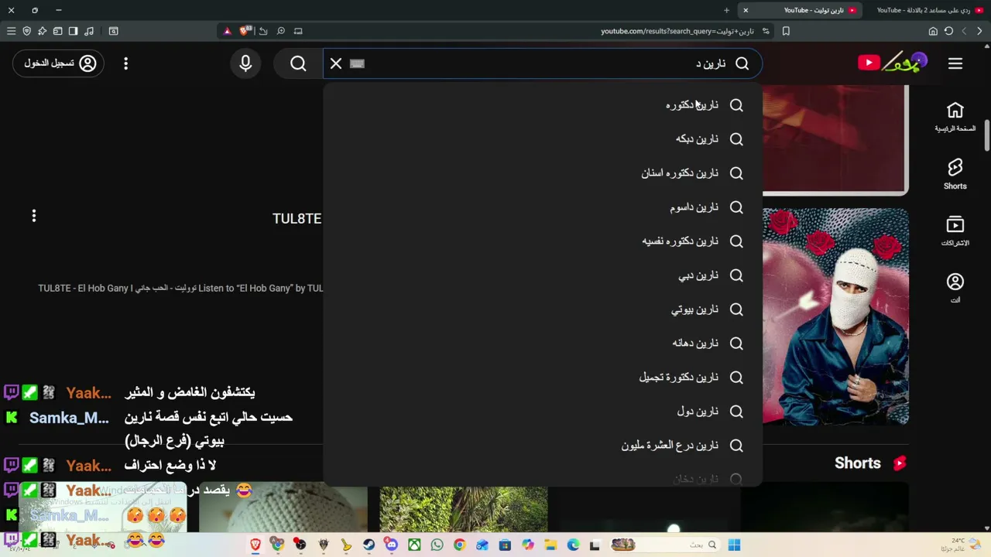Viewport: 991px width, 557px height.
Task: Reload the page
Action: point(948,31)
